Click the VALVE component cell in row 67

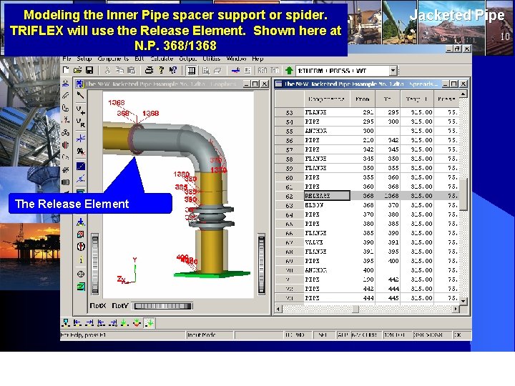[x=327, y=242]
